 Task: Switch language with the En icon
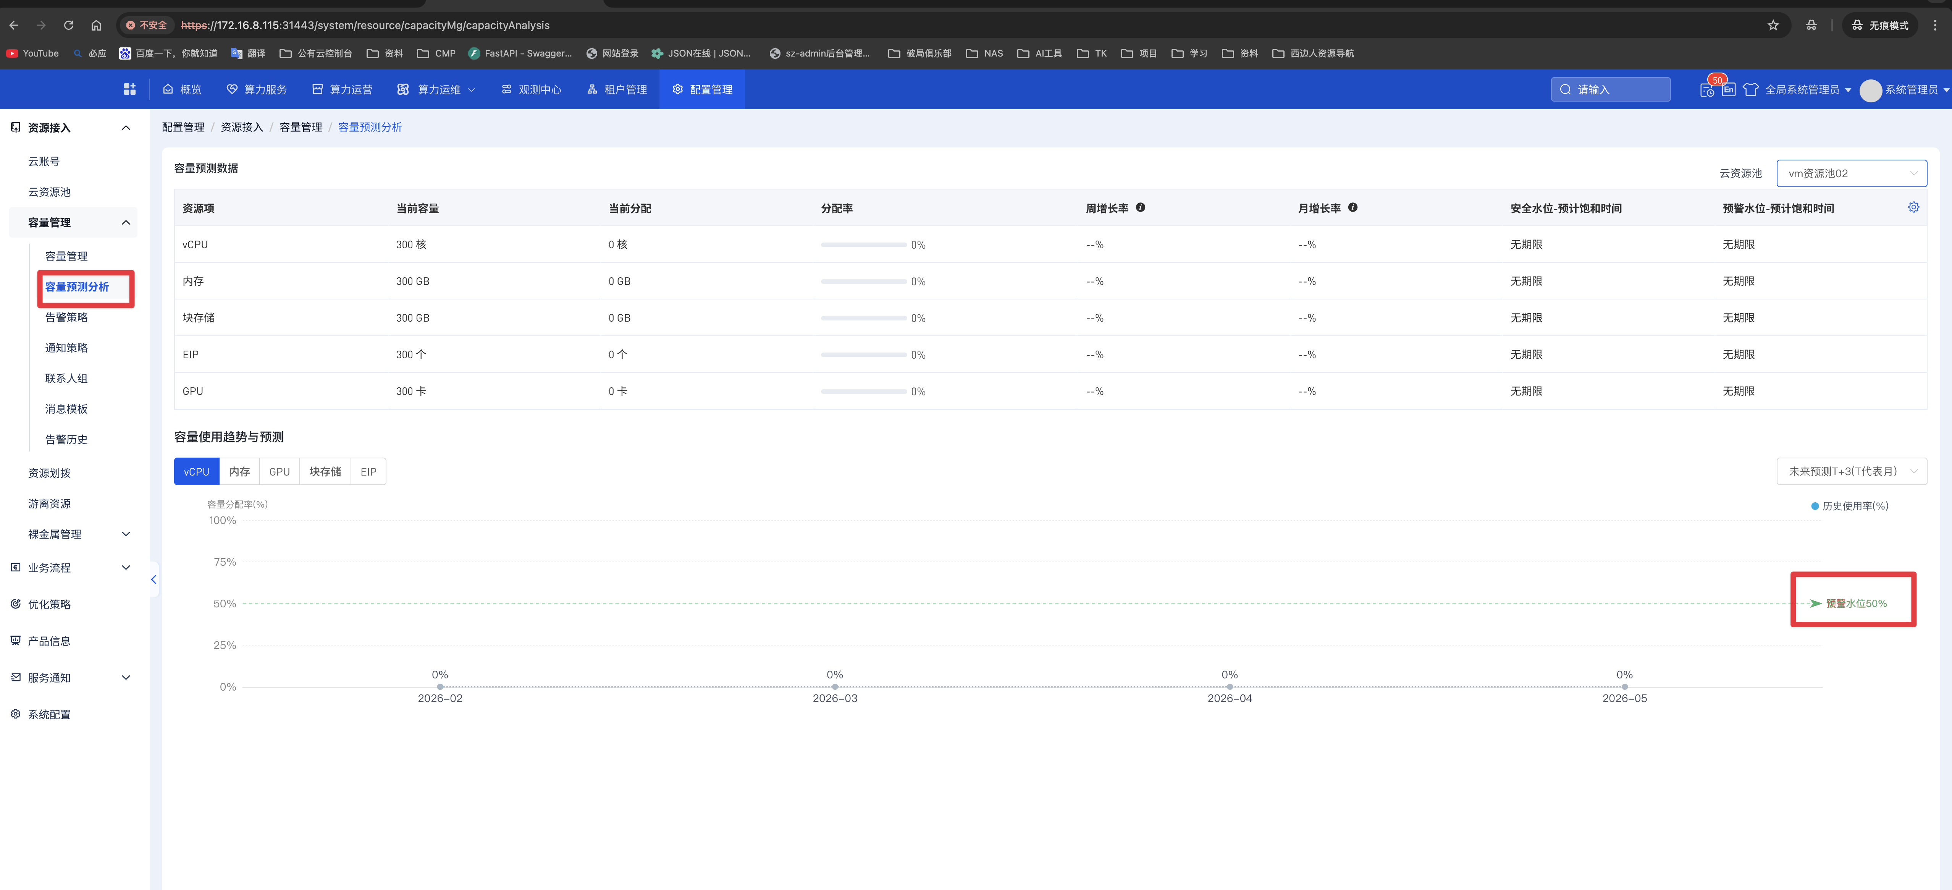[x=1729, y=89]
